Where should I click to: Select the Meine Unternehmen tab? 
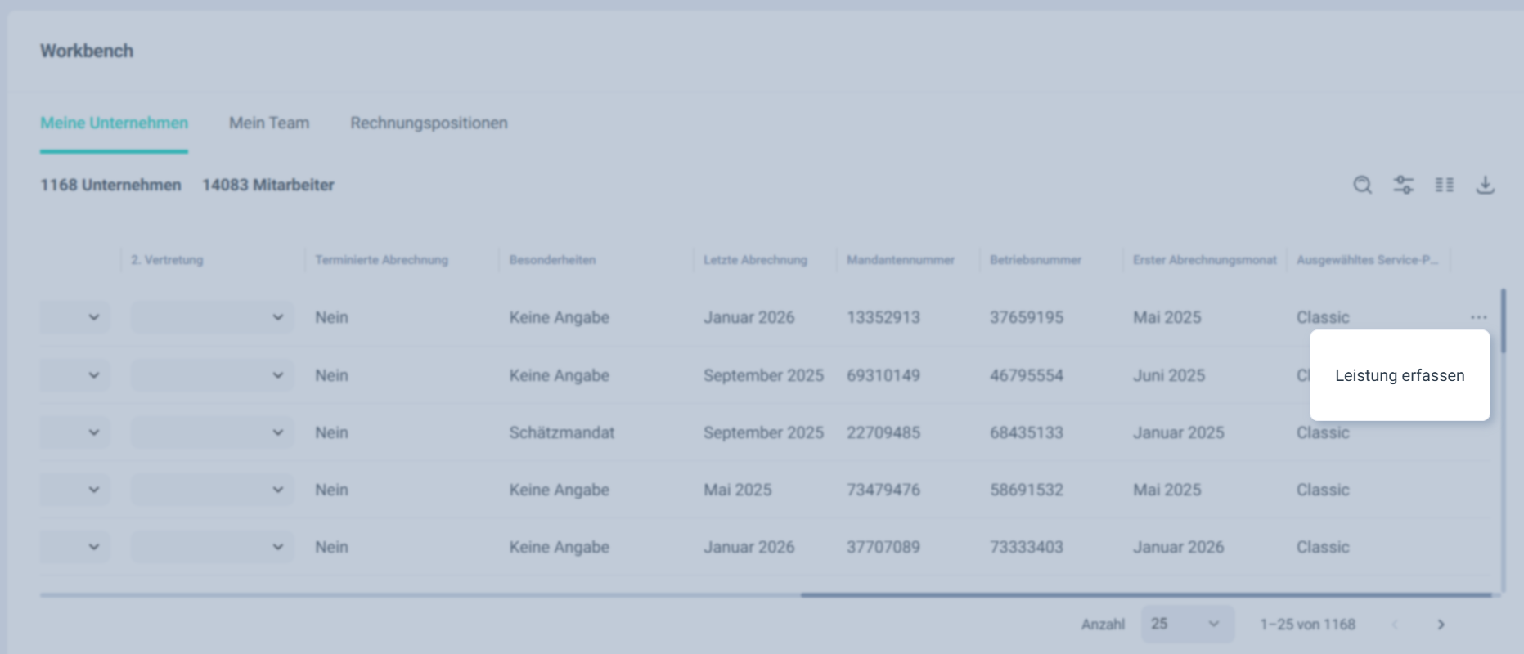point(114,123)
